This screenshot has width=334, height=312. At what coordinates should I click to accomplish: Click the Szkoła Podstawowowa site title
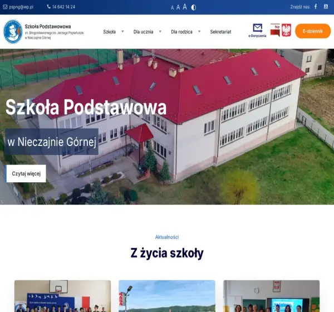(48, 26)
